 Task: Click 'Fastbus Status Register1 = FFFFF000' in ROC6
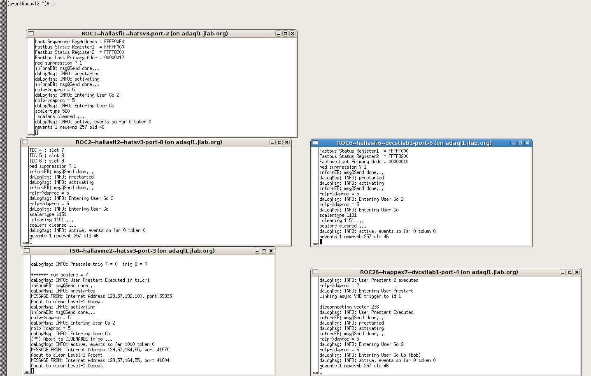(x=364, y=151)
